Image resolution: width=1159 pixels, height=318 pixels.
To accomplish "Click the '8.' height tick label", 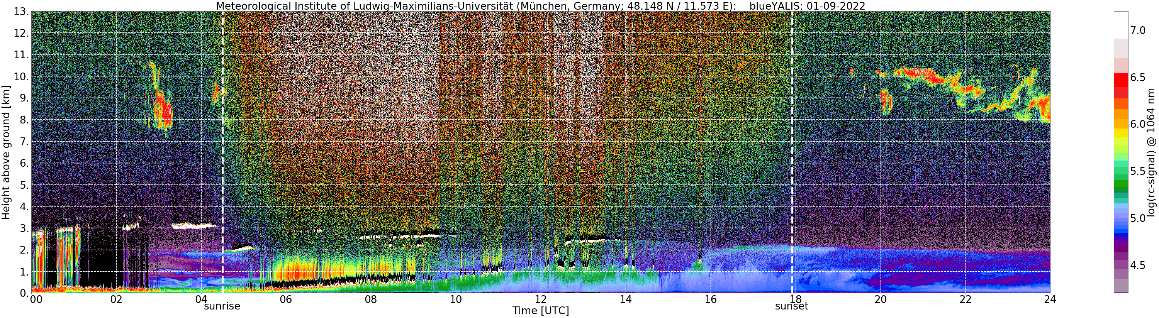I will (x=24, y=120).
